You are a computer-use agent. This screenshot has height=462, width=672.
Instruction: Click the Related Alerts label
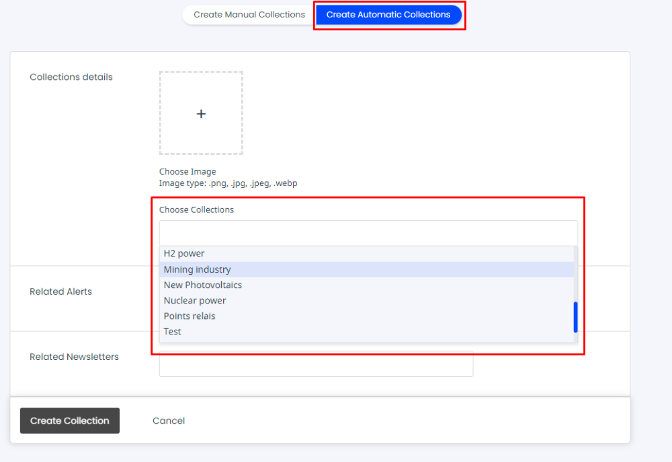click(x=61, y=291)
